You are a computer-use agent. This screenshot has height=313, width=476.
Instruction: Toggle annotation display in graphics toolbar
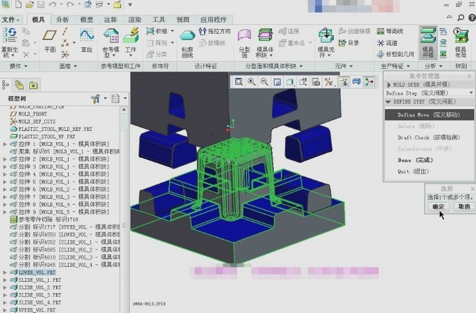point(343,82)
